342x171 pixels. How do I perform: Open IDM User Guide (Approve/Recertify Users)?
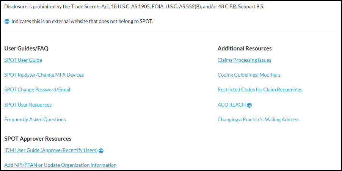pyautogui.click(x=51, y=150)
